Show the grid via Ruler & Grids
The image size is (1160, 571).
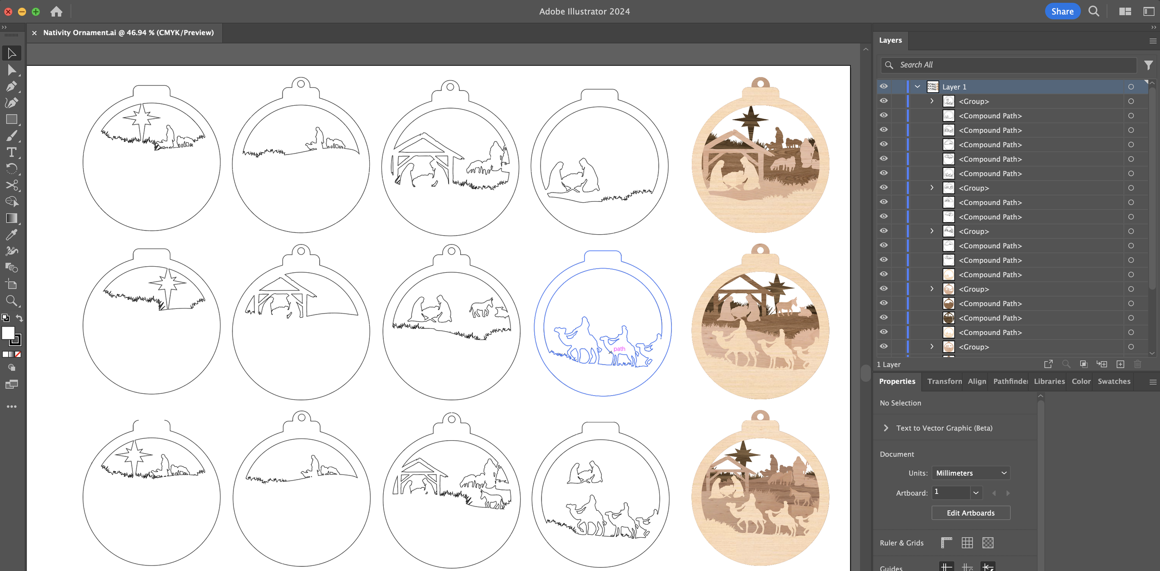coord(967,543)
